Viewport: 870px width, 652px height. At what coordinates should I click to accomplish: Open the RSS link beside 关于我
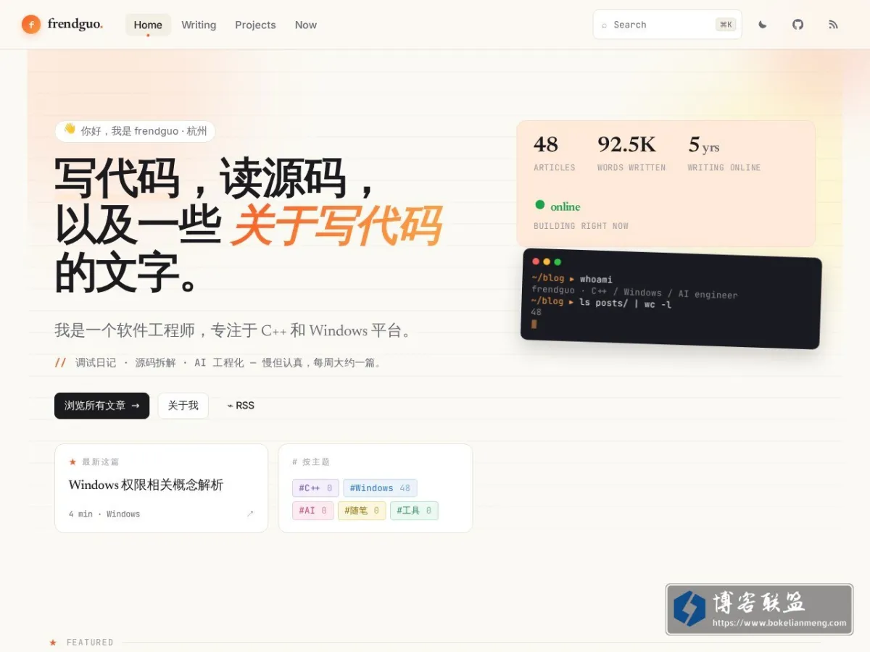pos(241,406)
